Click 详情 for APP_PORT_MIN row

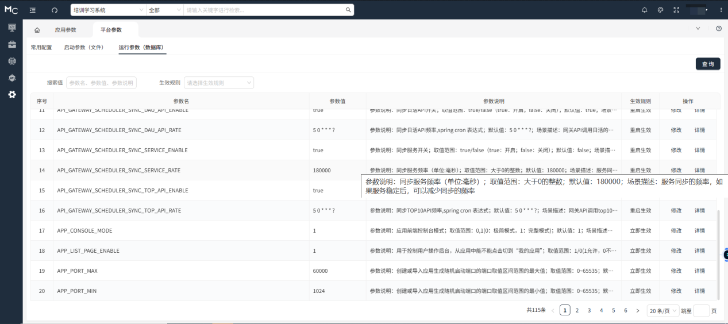click(700, 291)
